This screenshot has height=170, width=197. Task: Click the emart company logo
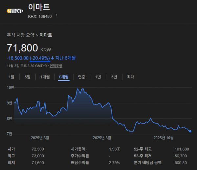[x=14, y=11]
